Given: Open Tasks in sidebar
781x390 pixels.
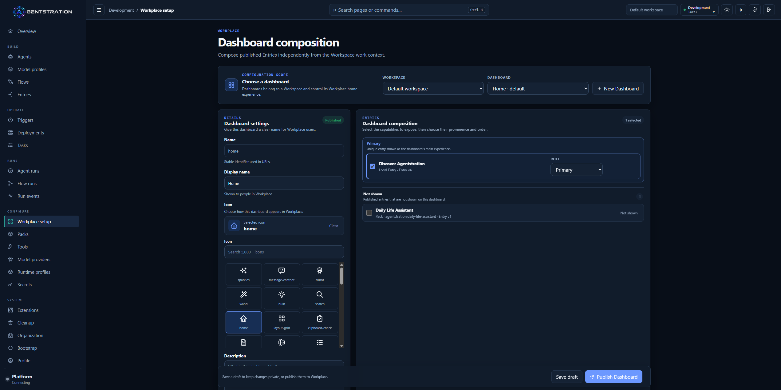Looking at the screenshot, I should 41,145.
